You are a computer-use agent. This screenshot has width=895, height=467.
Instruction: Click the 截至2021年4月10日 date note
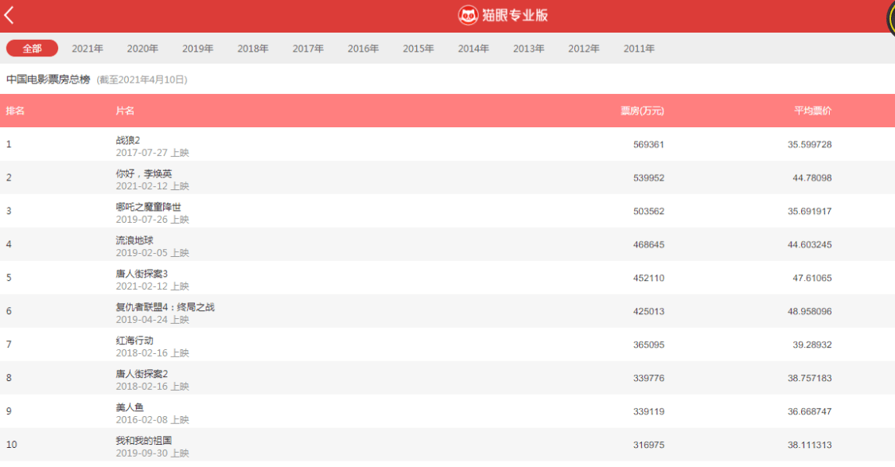(x=142, y=80)
